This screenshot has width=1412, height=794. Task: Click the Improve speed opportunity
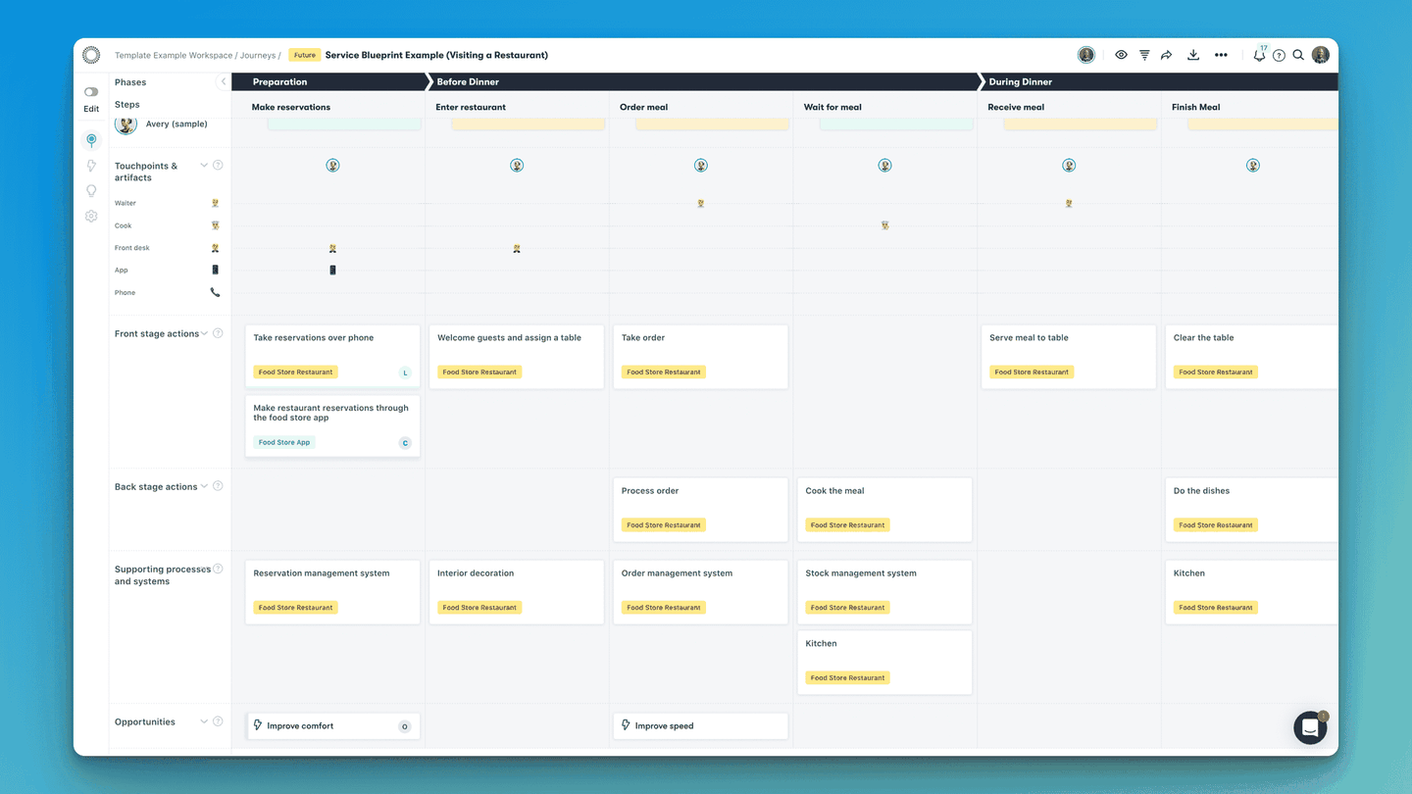700,725
